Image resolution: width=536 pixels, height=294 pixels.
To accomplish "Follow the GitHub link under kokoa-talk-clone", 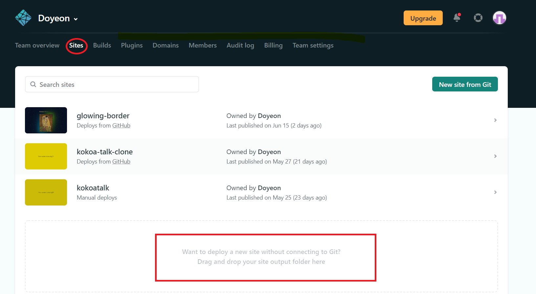I will click(121, 162).
